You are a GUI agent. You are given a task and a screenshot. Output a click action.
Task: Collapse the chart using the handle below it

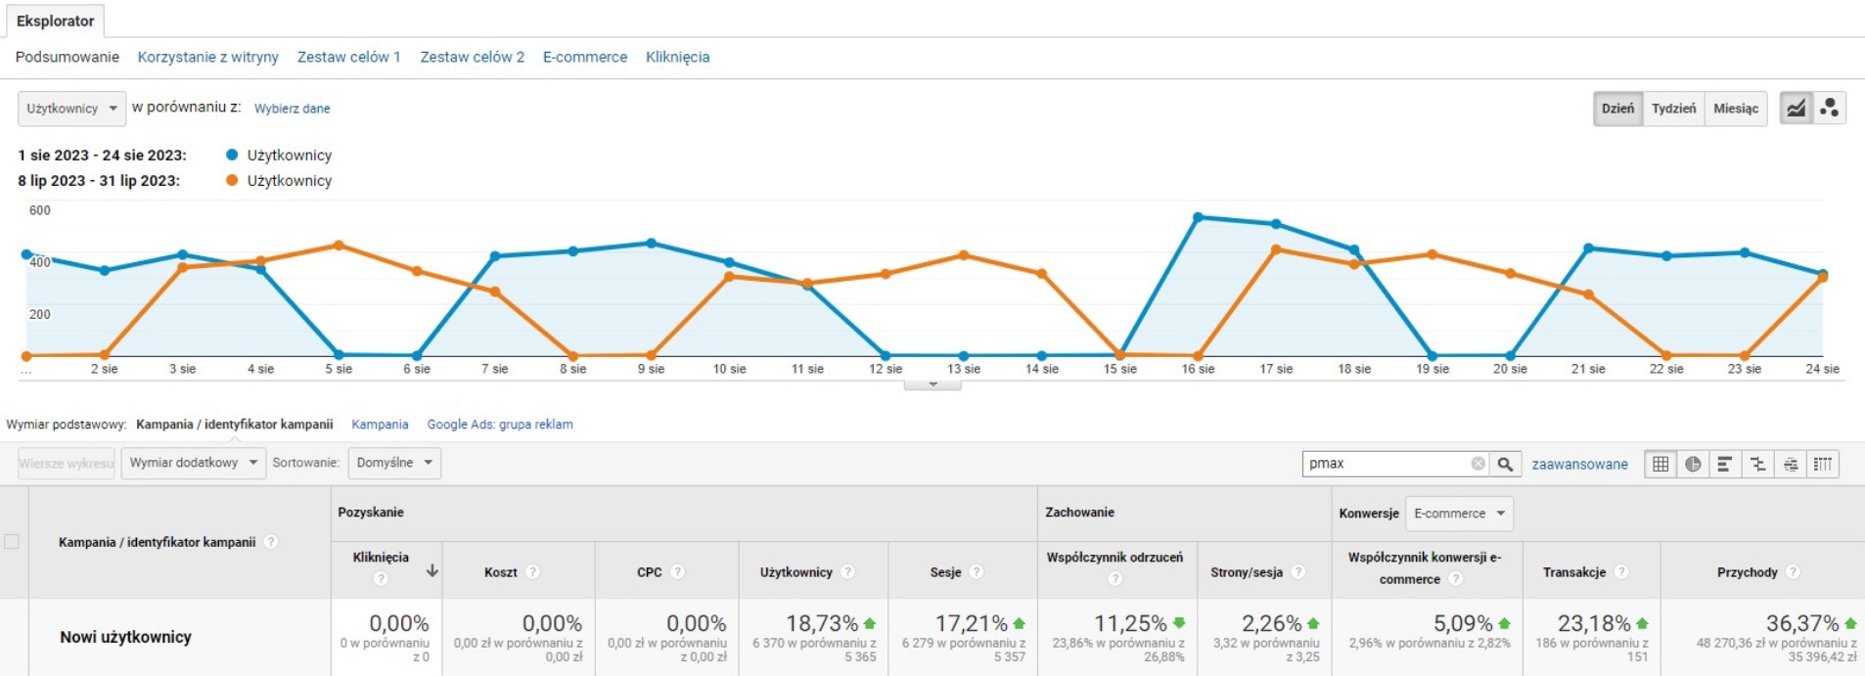pos(932,384)
